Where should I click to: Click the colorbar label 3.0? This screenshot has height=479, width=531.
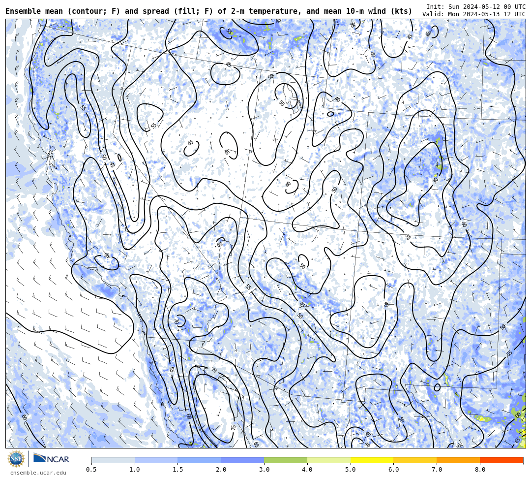264,470
